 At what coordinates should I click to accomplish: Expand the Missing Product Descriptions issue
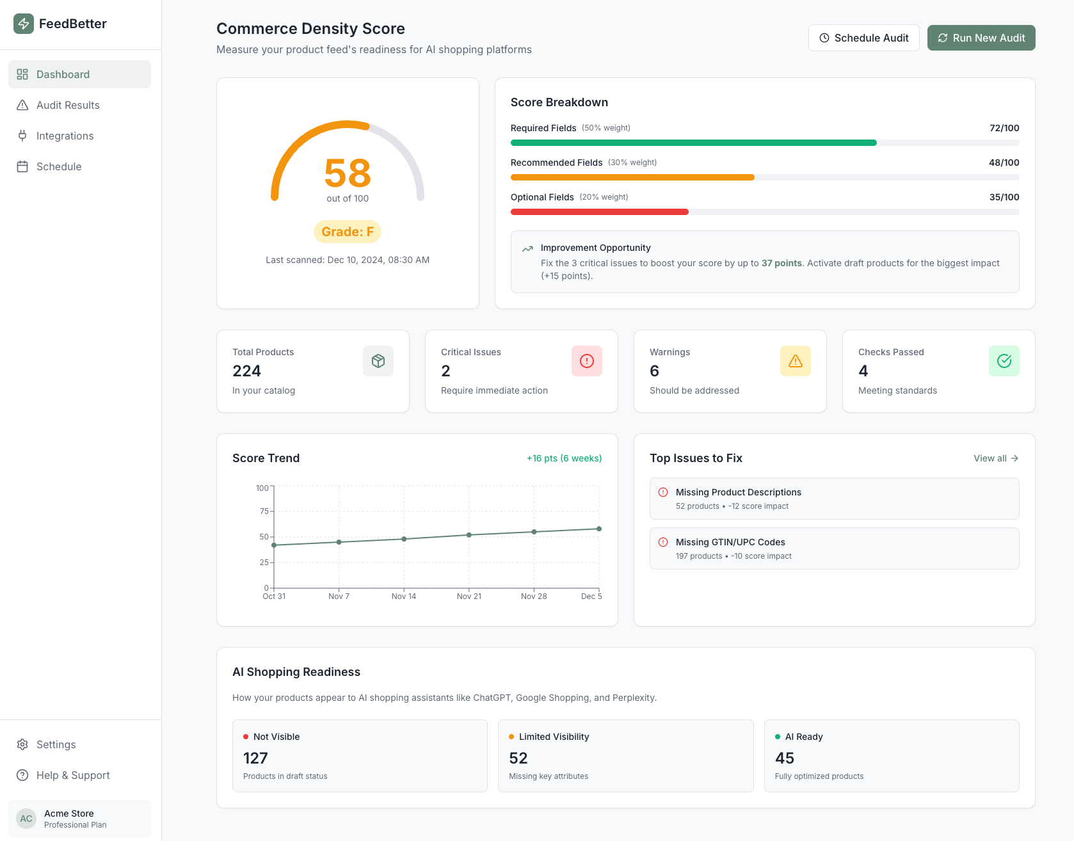click(833, 498)
